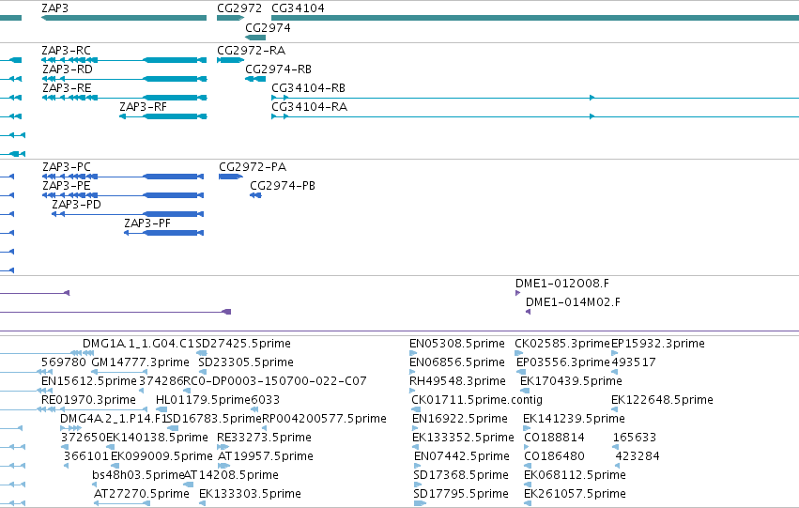The width and height of the screenshot is (799, 508).
Task: Select the CG2974-PB protein label
Action: coord(283,186)
